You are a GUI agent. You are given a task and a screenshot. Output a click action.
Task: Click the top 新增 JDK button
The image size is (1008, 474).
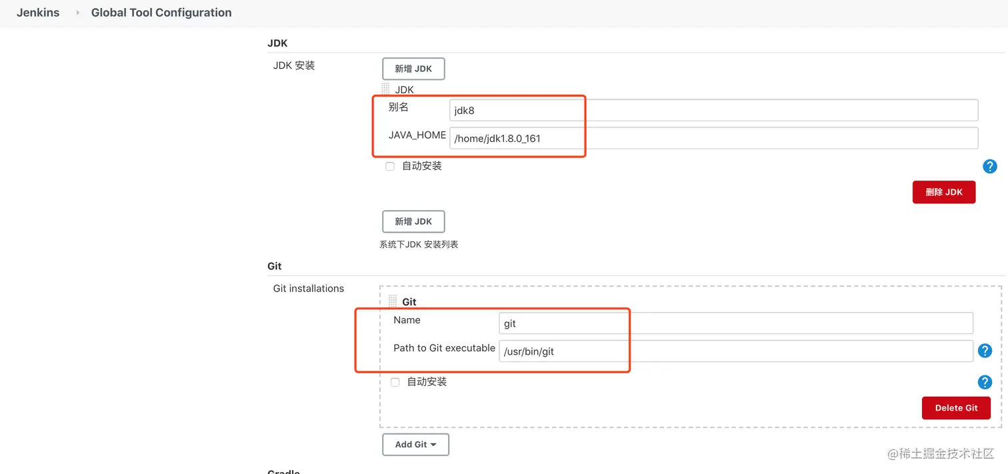[413, 69]
